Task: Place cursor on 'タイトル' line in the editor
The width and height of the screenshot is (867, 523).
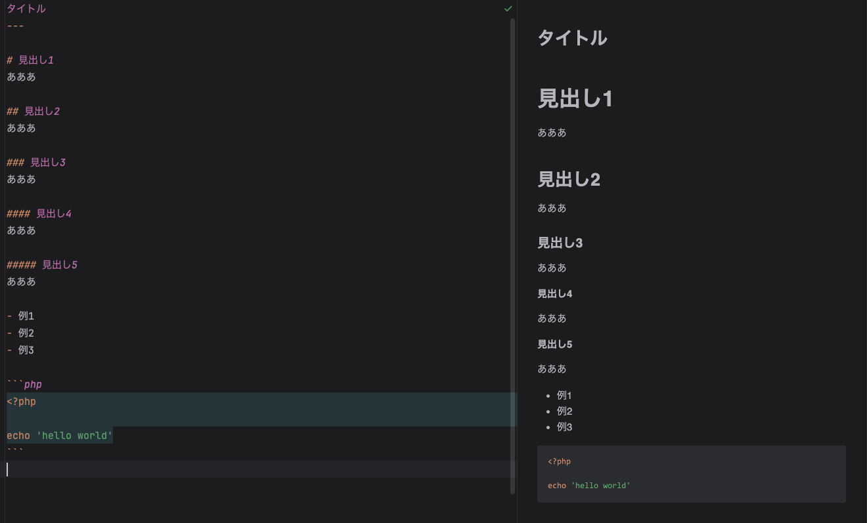Action: click(26, 9)
